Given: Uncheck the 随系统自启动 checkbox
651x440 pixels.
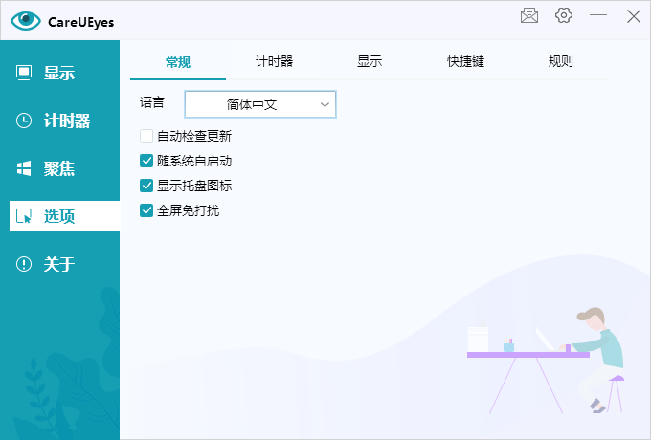Looking at the screenshot, I should pos(146,161).
